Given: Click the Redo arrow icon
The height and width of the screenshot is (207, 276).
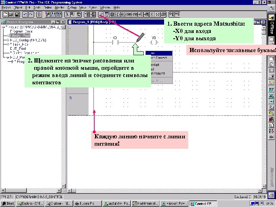Looking at the screenshot, I should [x=31, y=15].
